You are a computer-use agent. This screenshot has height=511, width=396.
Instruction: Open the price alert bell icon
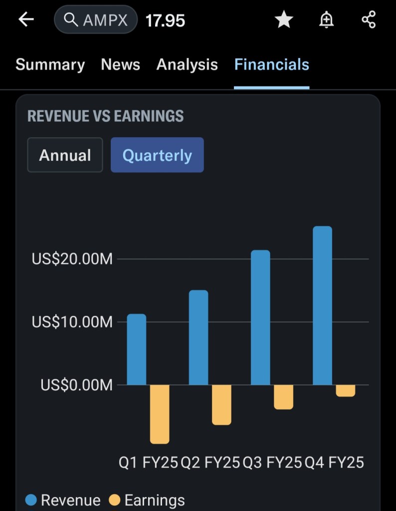[326, 20]
